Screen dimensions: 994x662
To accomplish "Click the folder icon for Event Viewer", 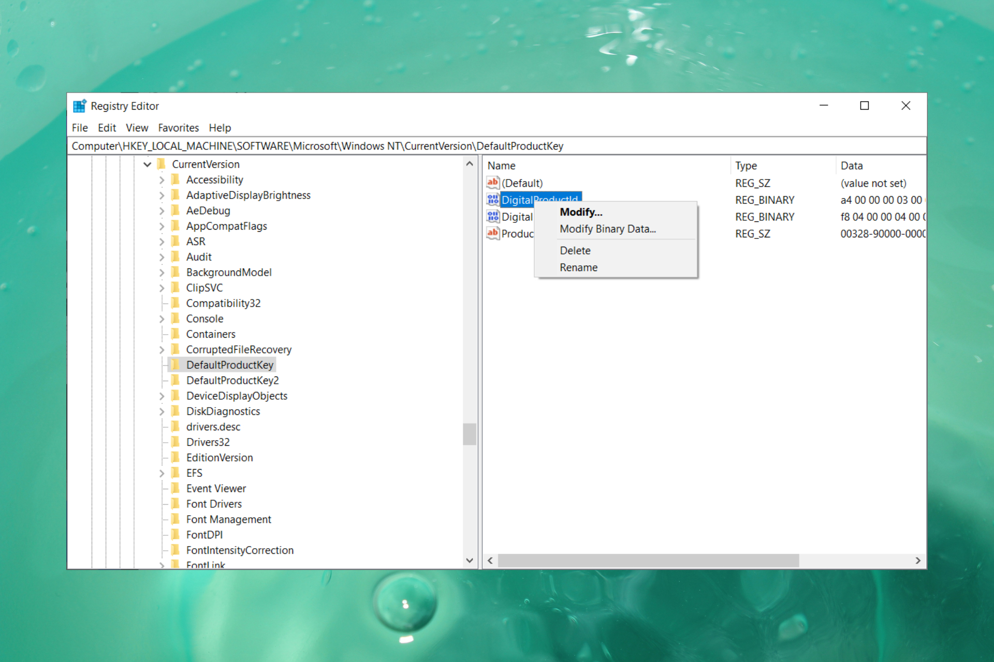I will coord(176,488).
